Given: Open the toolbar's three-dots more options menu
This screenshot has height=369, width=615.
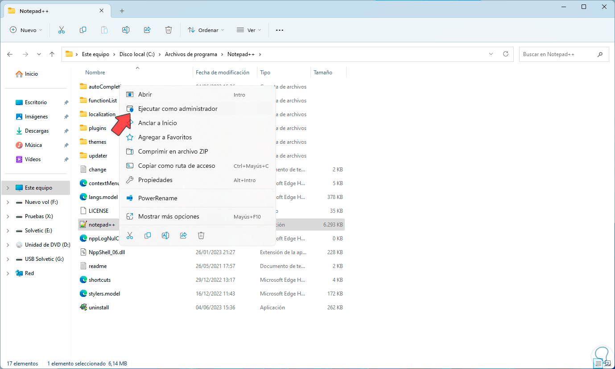Looking at the screenshot, I should coord(280,30).
